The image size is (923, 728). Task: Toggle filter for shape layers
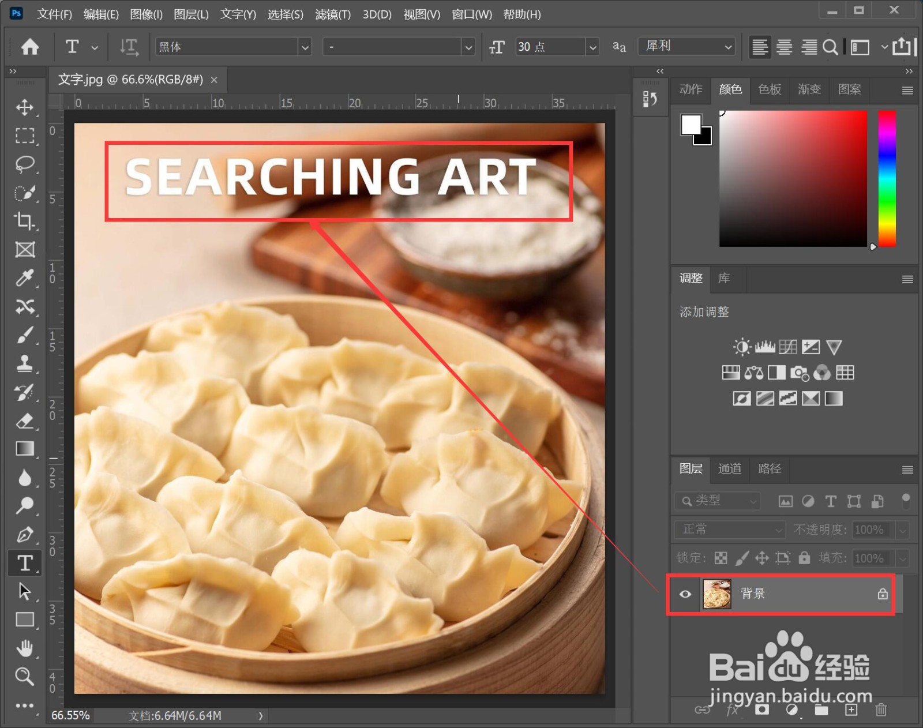[x=854, y=501]
